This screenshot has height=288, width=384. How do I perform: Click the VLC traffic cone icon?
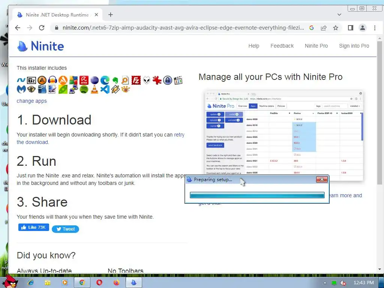coord(94,89)
